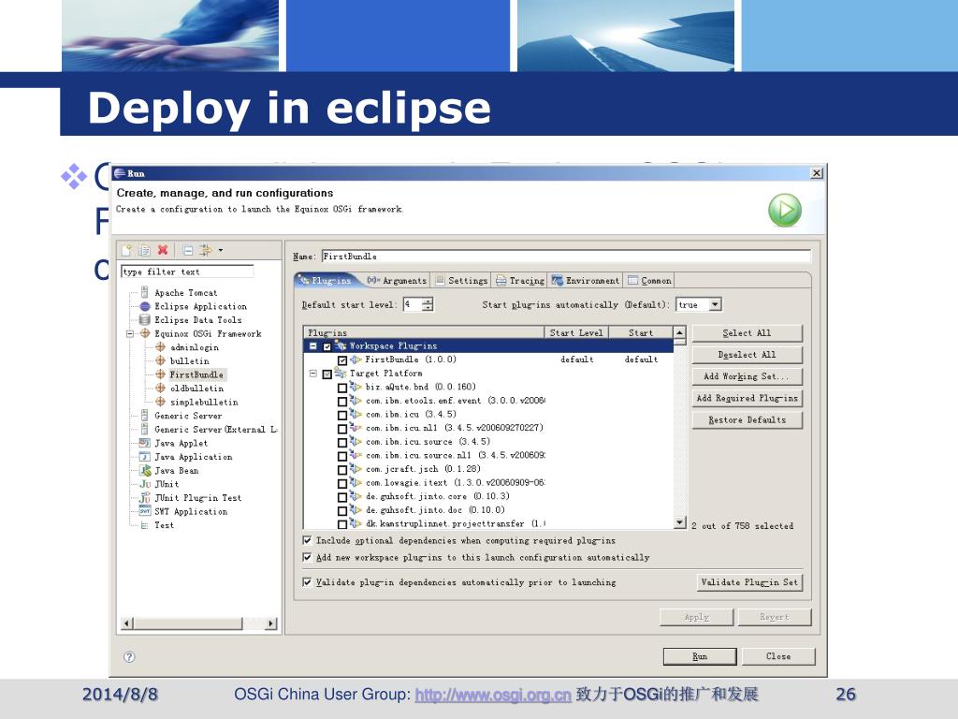This screenshot has width=958, height=719.
Task: Click the JUnit icon
Action: pos(145,484)
